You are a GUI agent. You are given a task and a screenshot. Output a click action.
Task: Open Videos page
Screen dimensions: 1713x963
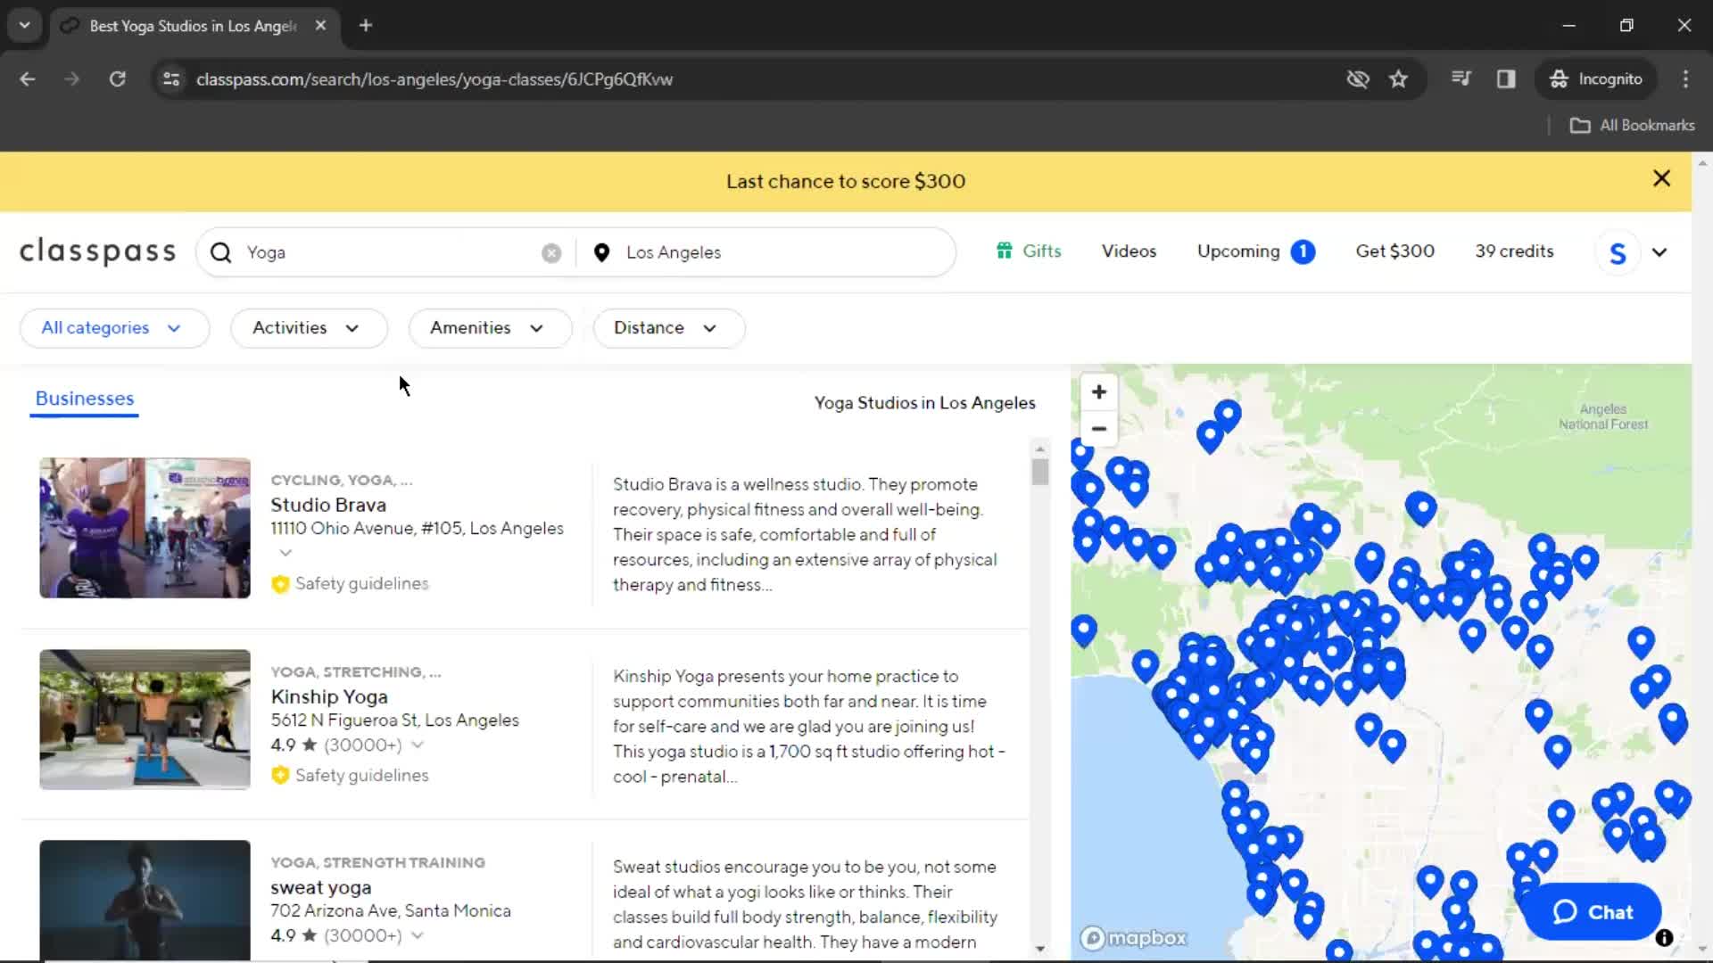click(1129, 251)
